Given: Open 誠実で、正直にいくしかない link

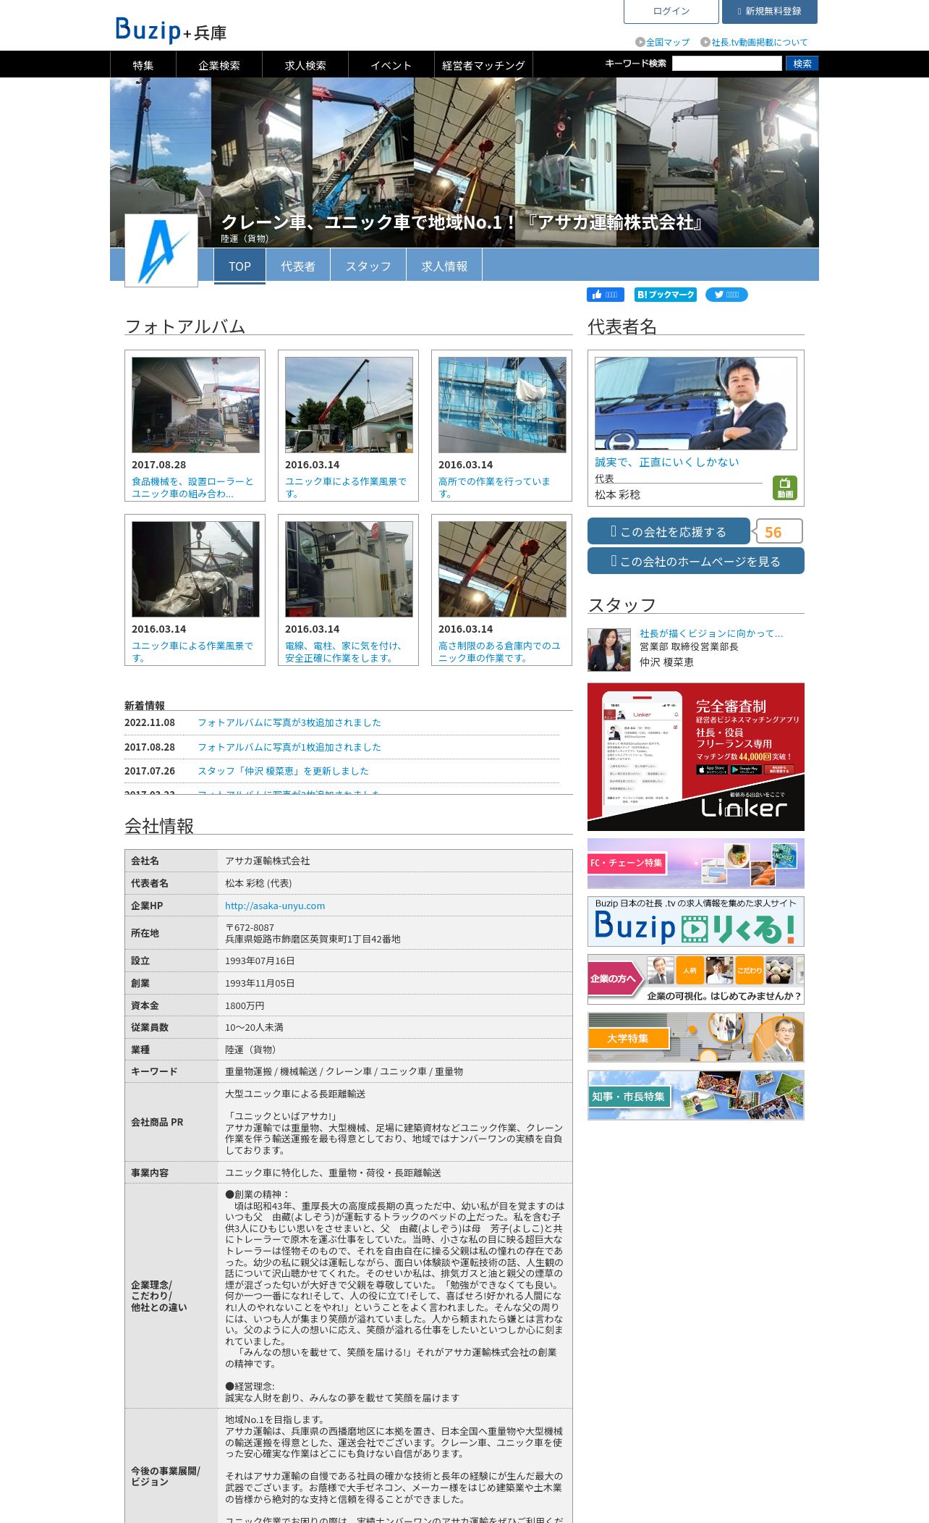Looking at the screenshot, I should (667, 462).
